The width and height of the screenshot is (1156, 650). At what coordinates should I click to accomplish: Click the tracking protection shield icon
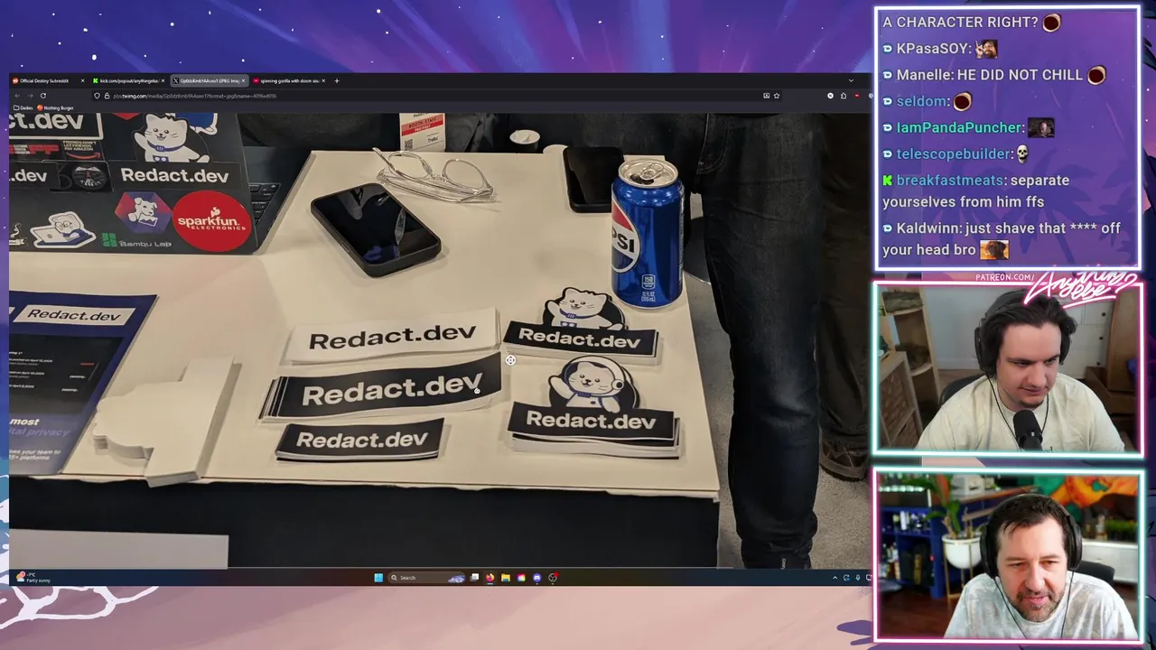pyautogui.click(x=97, y=96)
